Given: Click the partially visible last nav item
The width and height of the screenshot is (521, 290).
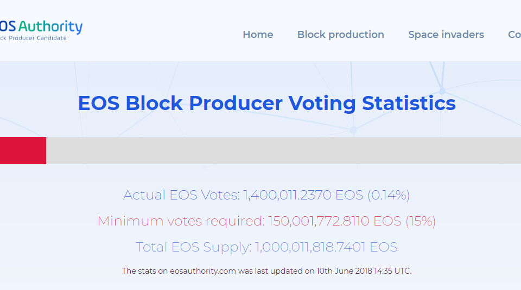Looking at the screenshot, I should tap(514, 35).
